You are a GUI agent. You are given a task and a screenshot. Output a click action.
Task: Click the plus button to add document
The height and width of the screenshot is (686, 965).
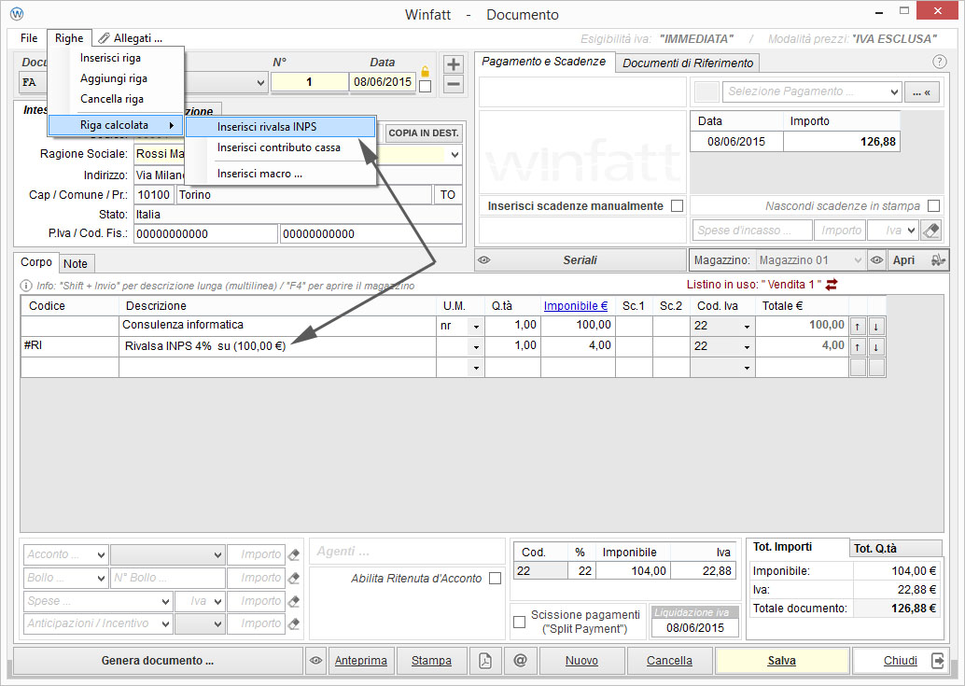(x=453, y=64)
